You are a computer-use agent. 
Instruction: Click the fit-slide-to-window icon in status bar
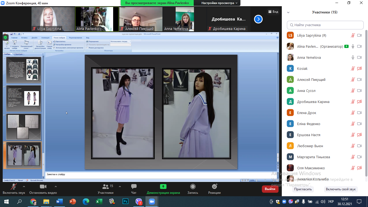[x=277, y=180]
